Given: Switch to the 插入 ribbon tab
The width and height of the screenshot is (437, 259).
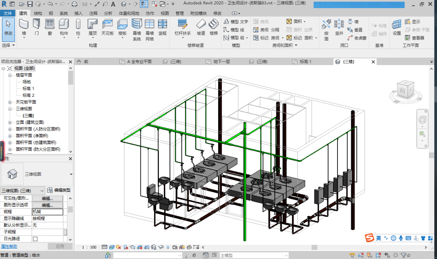Looking at the screenshot, I should [79, 13].
